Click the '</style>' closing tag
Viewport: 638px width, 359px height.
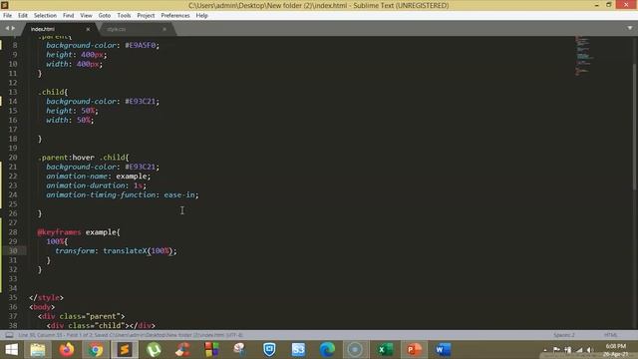tap(46, 298)
